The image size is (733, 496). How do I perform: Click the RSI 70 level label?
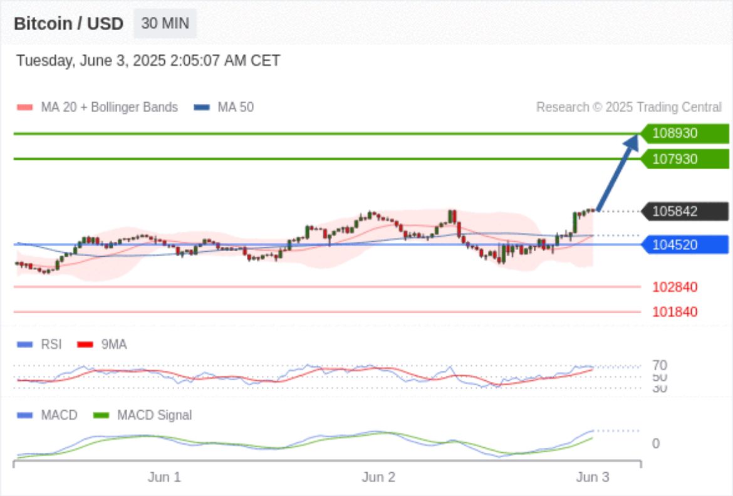(x=659, y=365)
